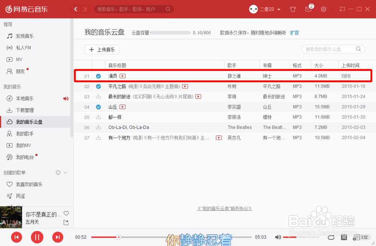
Task: Click the search magnifier in the top bar
Action: pyautogui.click(x=168, y=9)
